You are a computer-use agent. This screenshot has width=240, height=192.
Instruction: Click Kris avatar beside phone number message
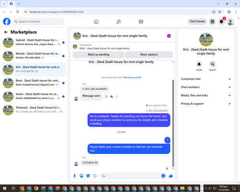(76, 164)
